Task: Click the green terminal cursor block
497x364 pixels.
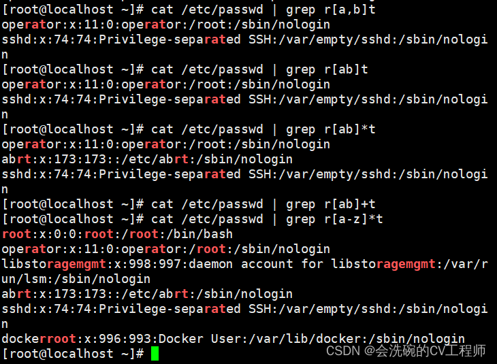Action: click(x=155, y=354)
